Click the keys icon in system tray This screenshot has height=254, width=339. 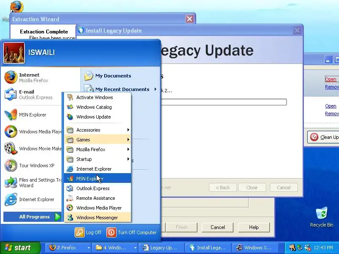[x=292, y=248]
